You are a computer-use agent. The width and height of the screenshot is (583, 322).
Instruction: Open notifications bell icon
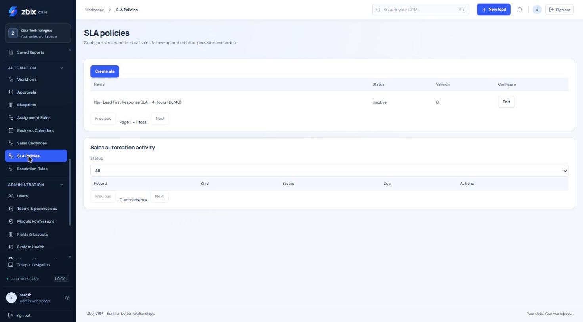520,10
